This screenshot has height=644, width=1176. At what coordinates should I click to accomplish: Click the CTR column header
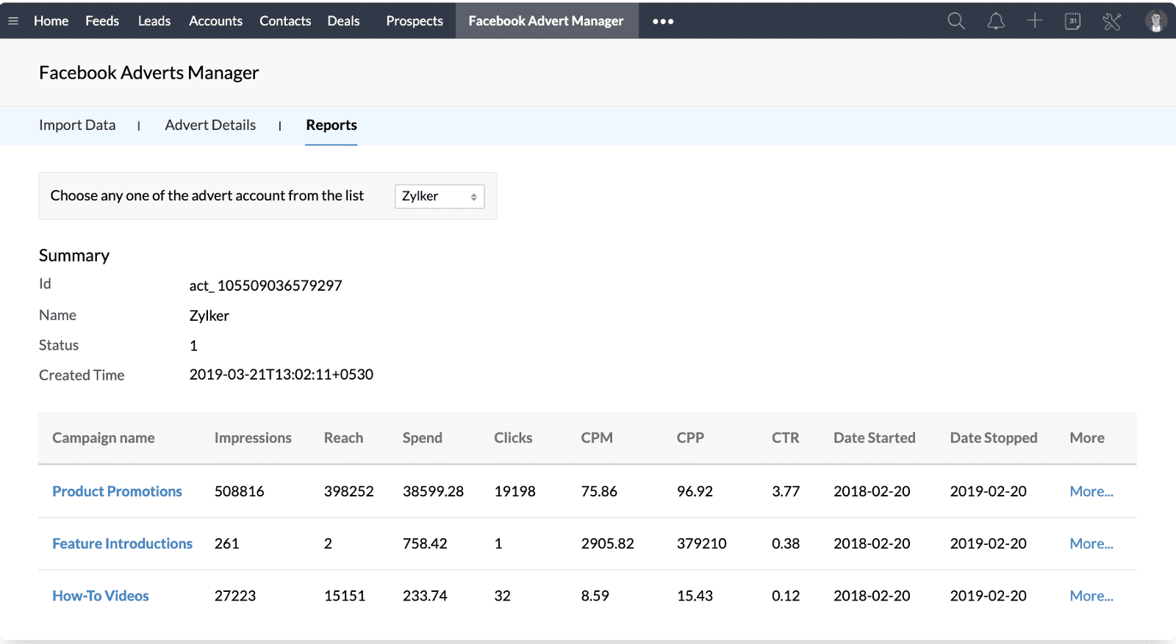pos(785,438)
